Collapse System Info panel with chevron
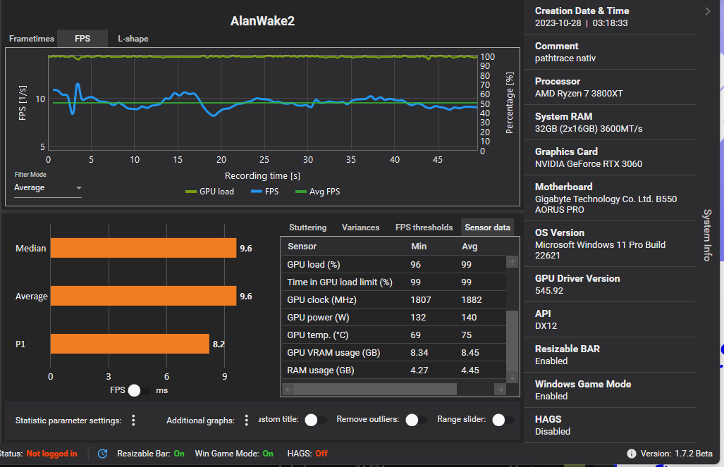This screenshot has width=724, height=467. [708, 11]
